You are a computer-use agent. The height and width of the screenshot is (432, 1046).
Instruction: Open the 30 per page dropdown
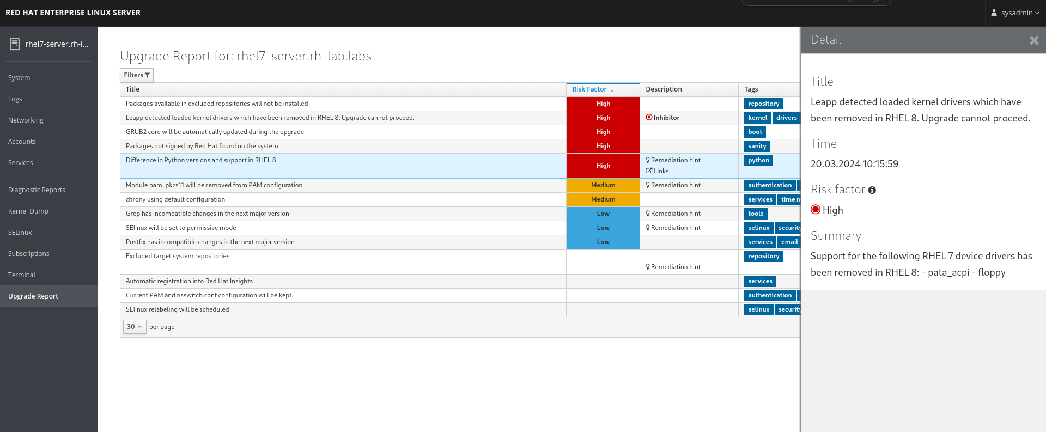click(x=134, y=327)
